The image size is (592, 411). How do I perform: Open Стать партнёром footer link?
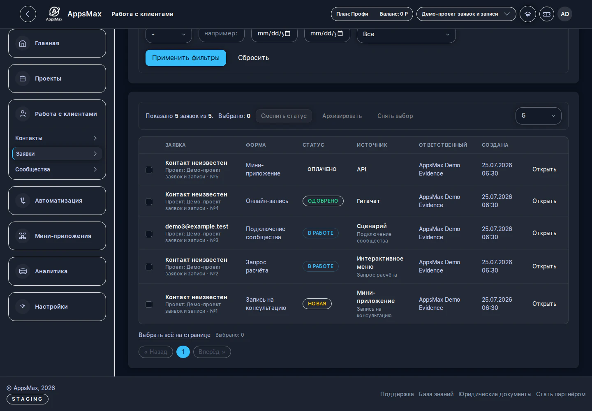click(561, 394)
